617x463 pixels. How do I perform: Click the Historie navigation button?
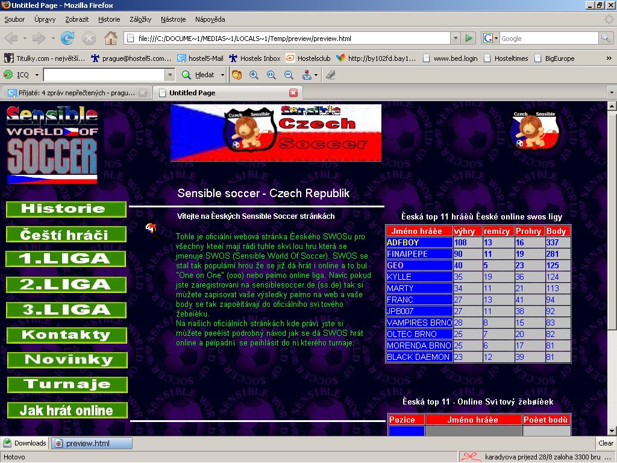(x=66, y=209)
